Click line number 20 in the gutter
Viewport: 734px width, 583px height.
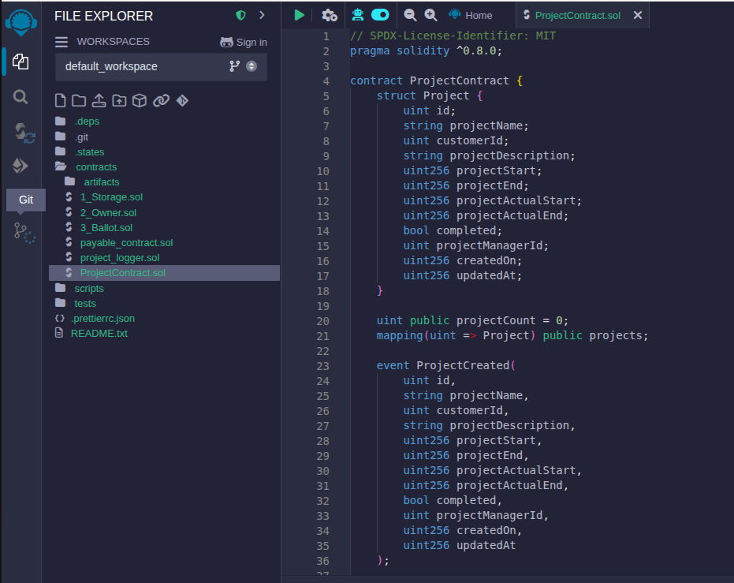coord(322,321)
